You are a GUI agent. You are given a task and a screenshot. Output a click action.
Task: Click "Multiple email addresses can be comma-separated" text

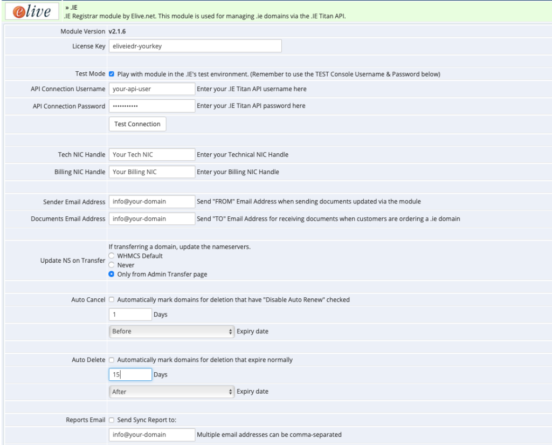(x=269, y=435)
